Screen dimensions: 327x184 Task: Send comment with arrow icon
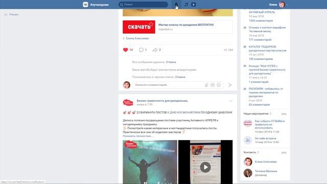point(230,85)
